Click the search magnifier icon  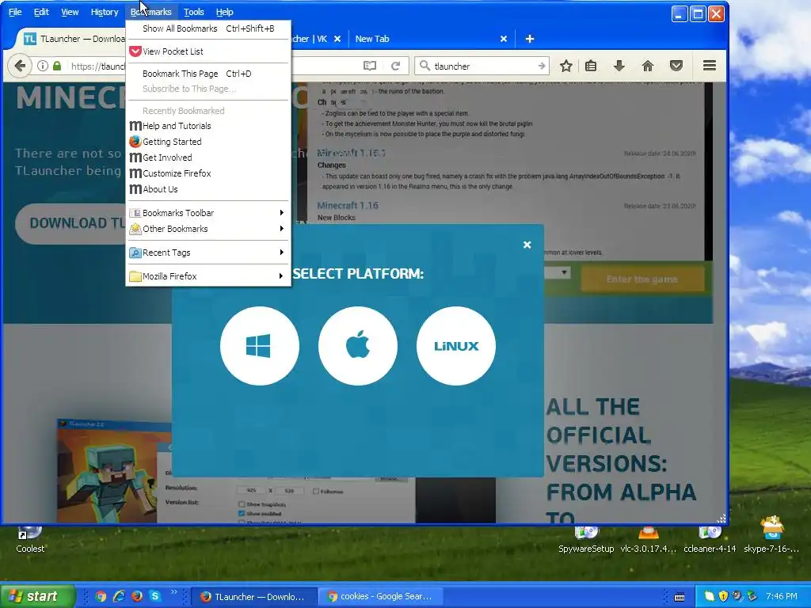tap(425, 66)
